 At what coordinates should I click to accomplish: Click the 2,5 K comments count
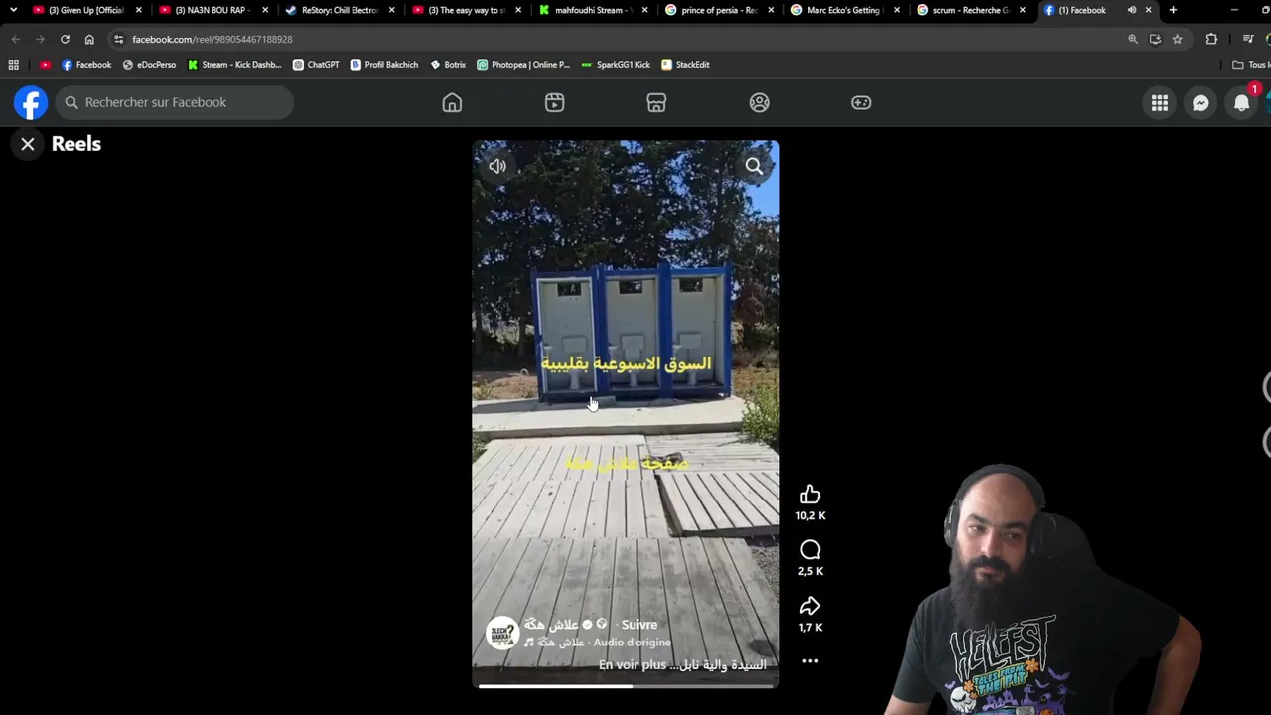(810, 571)
